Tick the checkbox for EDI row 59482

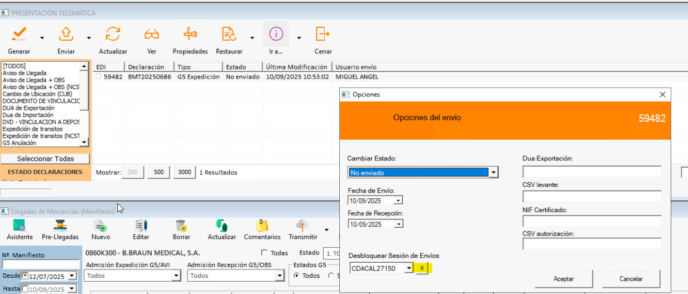(98, 77)
